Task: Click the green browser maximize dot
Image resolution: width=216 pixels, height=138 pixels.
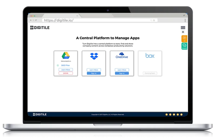Action: click(x=35, y=16)
